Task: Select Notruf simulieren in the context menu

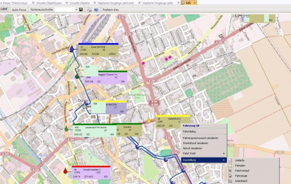Action: (x=193, y=148)
